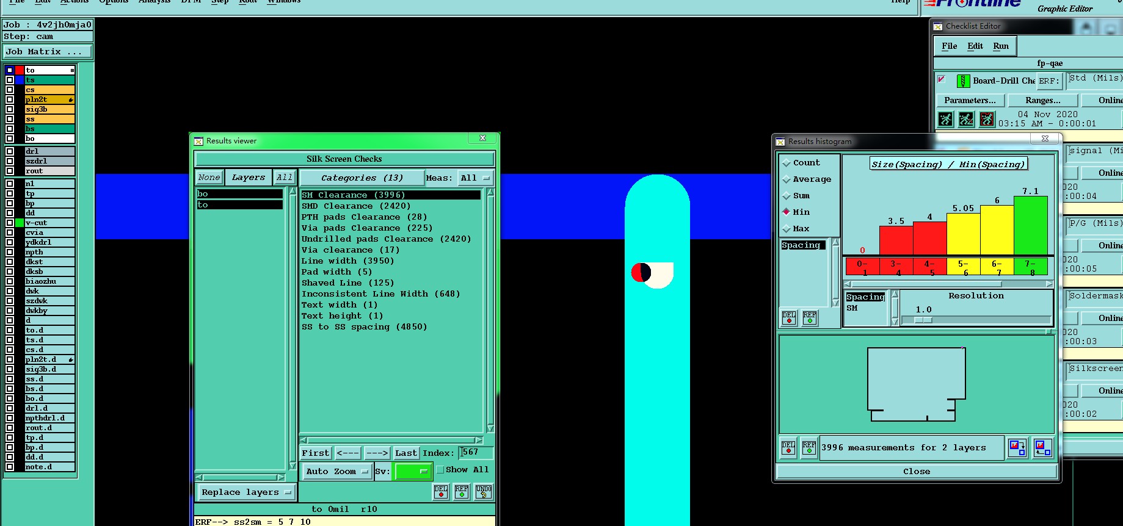Click DEL icon in Results viewer
This screenshot has height=526, width=1123.
tap(441, 492)
